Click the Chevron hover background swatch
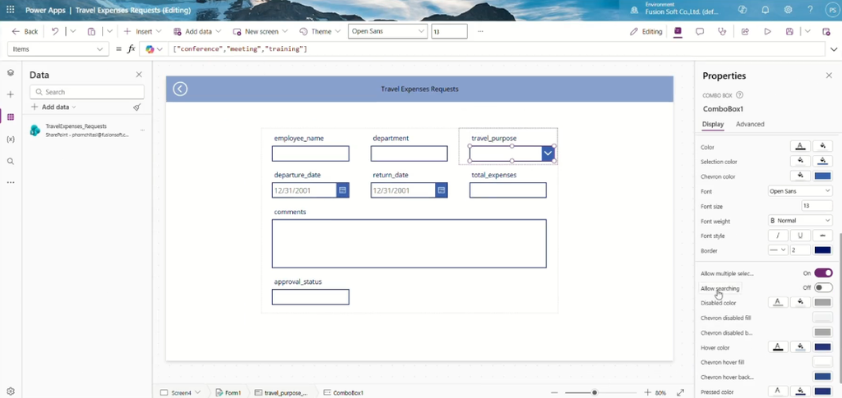Image resolution: width=842 pixels, height=398 pixels. [x=822, y=377]
